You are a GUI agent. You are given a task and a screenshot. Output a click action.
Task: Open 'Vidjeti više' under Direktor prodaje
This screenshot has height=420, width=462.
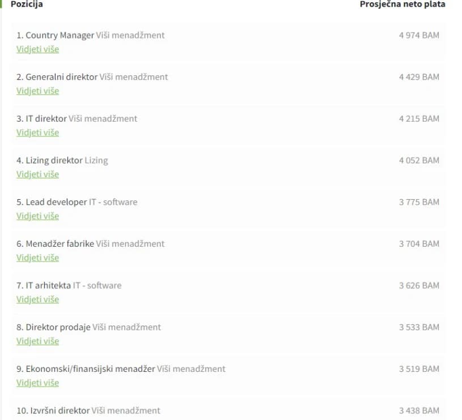coord(38,341)
